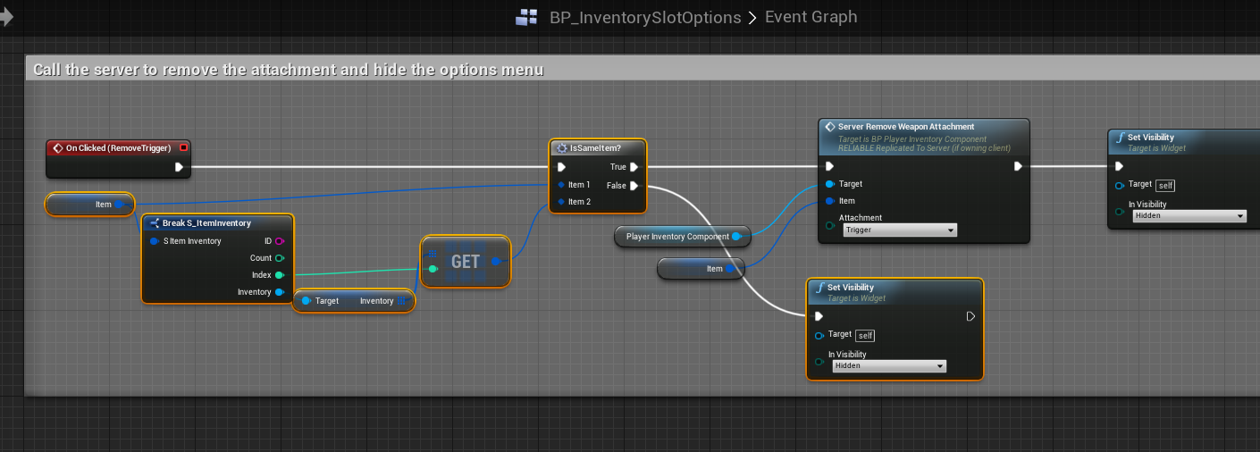Select the Server Remove Weapon Attachment node title
Image resolution: width=1260 pixels, height=452 pixels.
pos(905,127)
